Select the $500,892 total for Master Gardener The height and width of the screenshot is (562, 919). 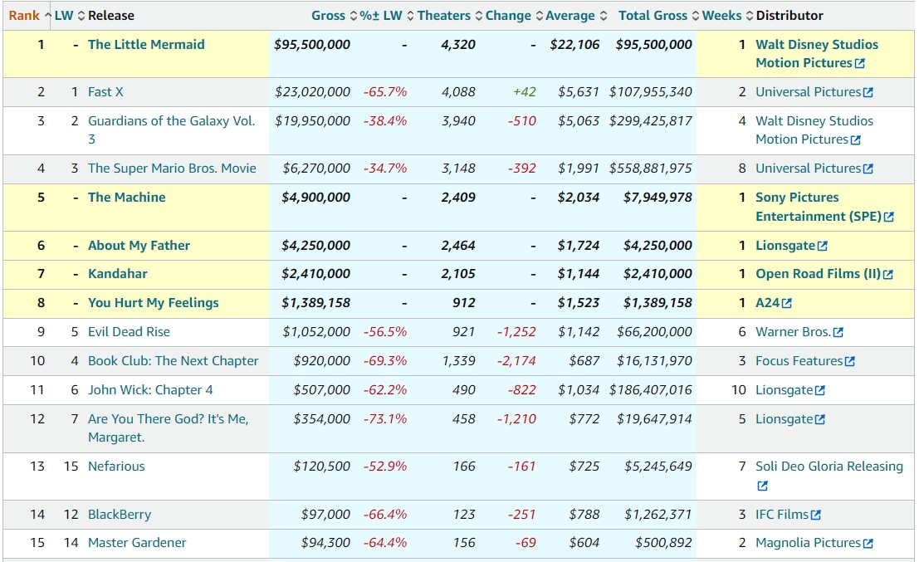(x=663, y=543)
